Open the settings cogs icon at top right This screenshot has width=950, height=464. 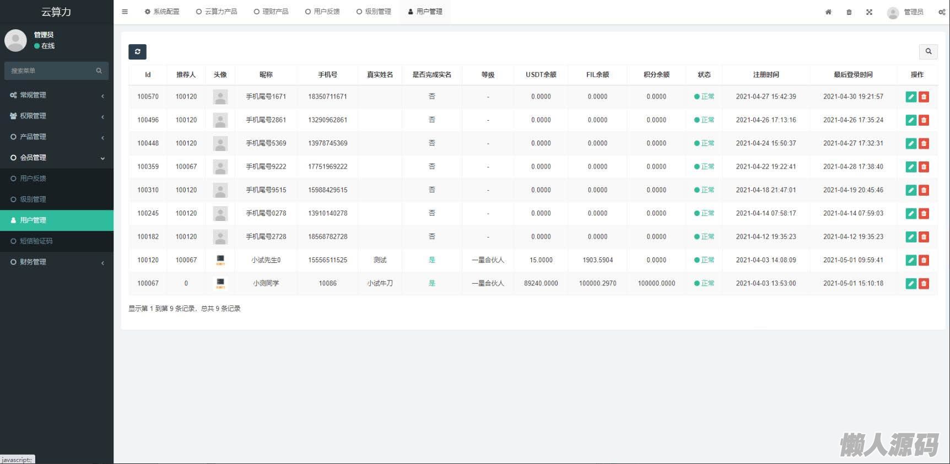(942, 12)
